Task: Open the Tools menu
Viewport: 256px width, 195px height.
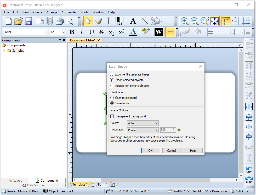Action: click(x=84, y=12)
